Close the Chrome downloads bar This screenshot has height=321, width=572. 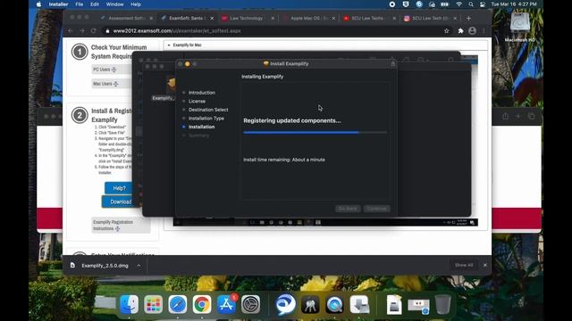tap(484, 265)
